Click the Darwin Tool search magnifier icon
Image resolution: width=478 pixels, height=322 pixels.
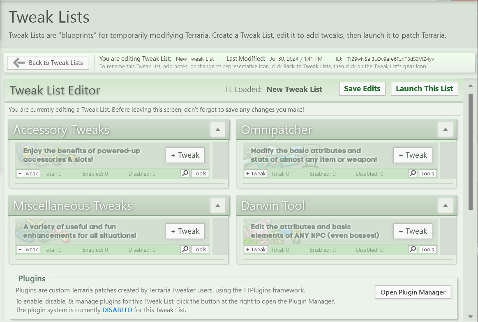point(413,249)
